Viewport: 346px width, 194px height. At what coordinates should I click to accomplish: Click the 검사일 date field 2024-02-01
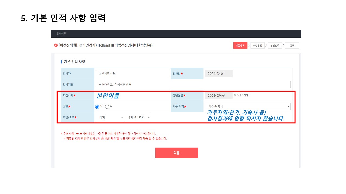point(219,74)
